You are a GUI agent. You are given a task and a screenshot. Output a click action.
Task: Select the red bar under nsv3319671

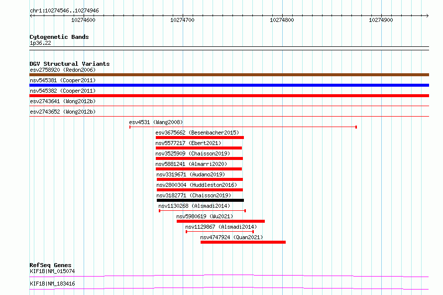pyautogui.click(x=200, y=179)
